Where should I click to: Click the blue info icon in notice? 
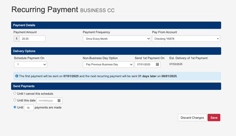17,76
